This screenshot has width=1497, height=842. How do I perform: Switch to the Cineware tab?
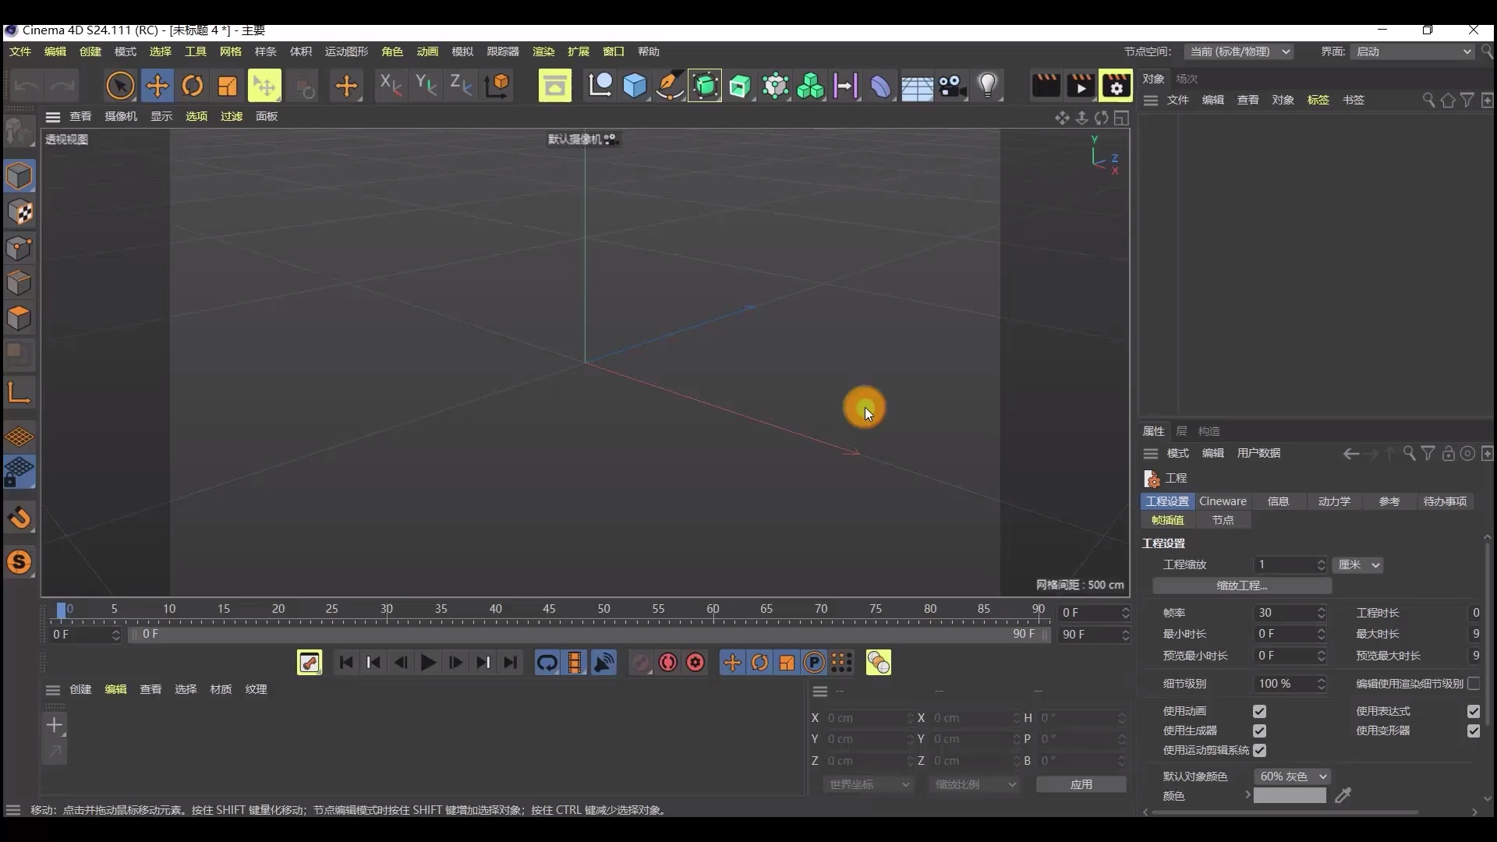click(1223, 501)
